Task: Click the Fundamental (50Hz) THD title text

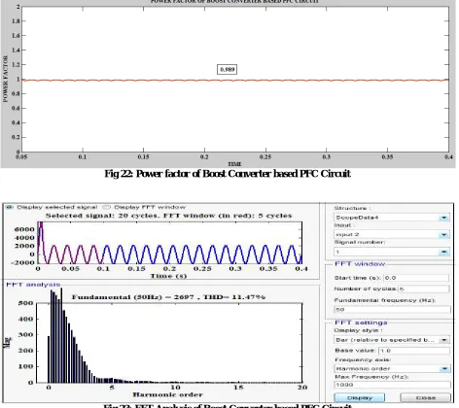Action: (x=168, y=297)
